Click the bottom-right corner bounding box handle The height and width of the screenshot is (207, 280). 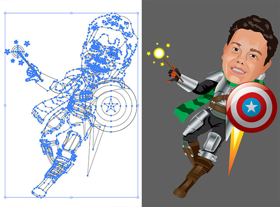click(138, 197)
